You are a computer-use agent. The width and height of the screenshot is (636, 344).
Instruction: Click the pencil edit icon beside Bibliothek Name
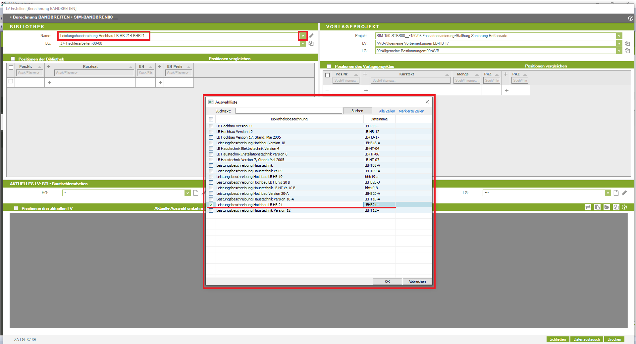tap(311, 36)
